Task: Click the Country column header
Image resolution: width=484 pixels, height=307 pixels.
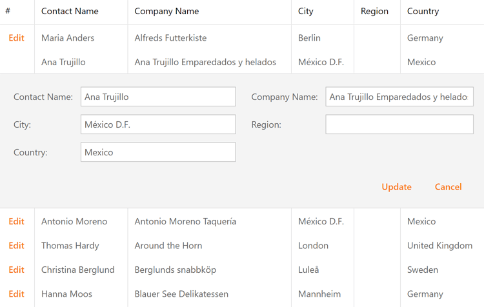Action: point(423,11)
